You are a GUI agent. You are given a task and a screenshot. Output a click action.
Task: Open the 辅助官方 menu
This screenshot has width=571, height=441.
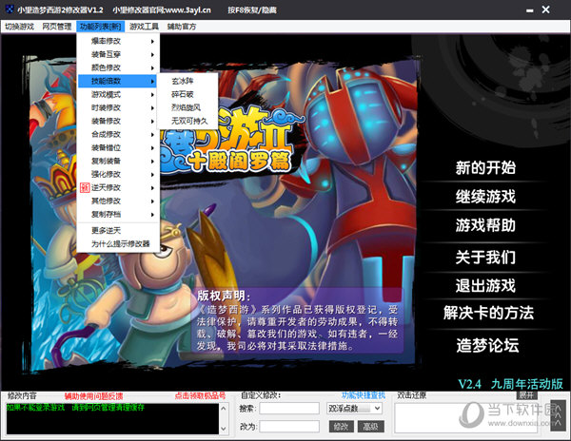[x=182, y=27]
